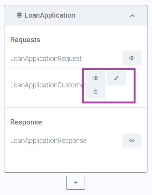Click the blank area right of the pencil button
Screen dimensions: 152x195
click(x=130, y=78)
